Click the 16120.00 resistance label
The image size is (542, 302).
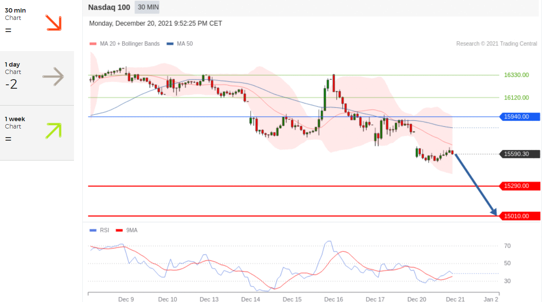tap(516, 97)
